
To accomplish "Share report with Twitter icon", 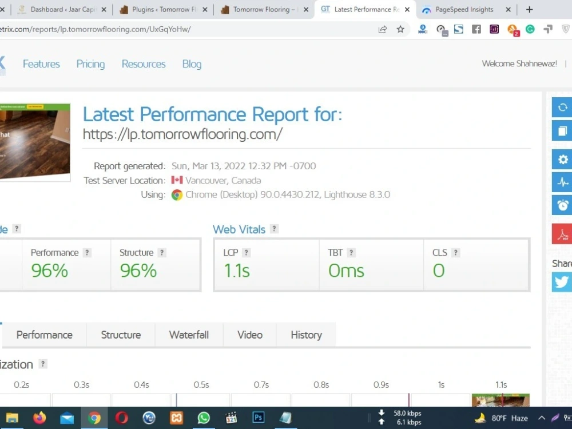I will (562, 282).
